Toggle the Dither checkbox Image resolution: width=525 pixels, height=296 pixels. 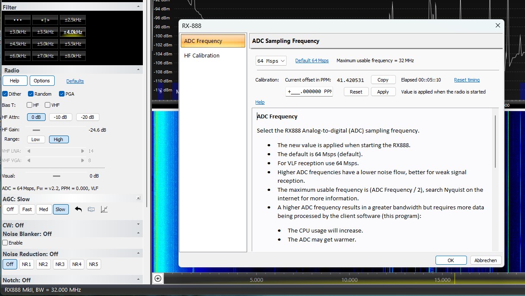click(5, 94)
